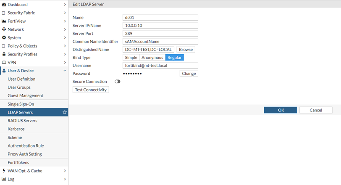Image resolution: width=341 pixels, height=185 pixels.
Task: Click the Server IP/Name input field
Action: tap(160, 26)
